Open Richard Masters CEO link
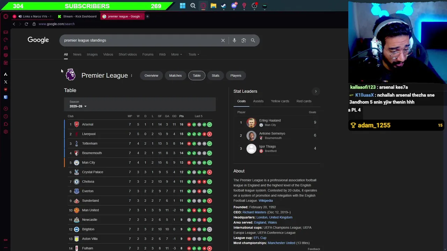Image resolution: width=447 pixels, height=251 pixels. tap(254, 212)
